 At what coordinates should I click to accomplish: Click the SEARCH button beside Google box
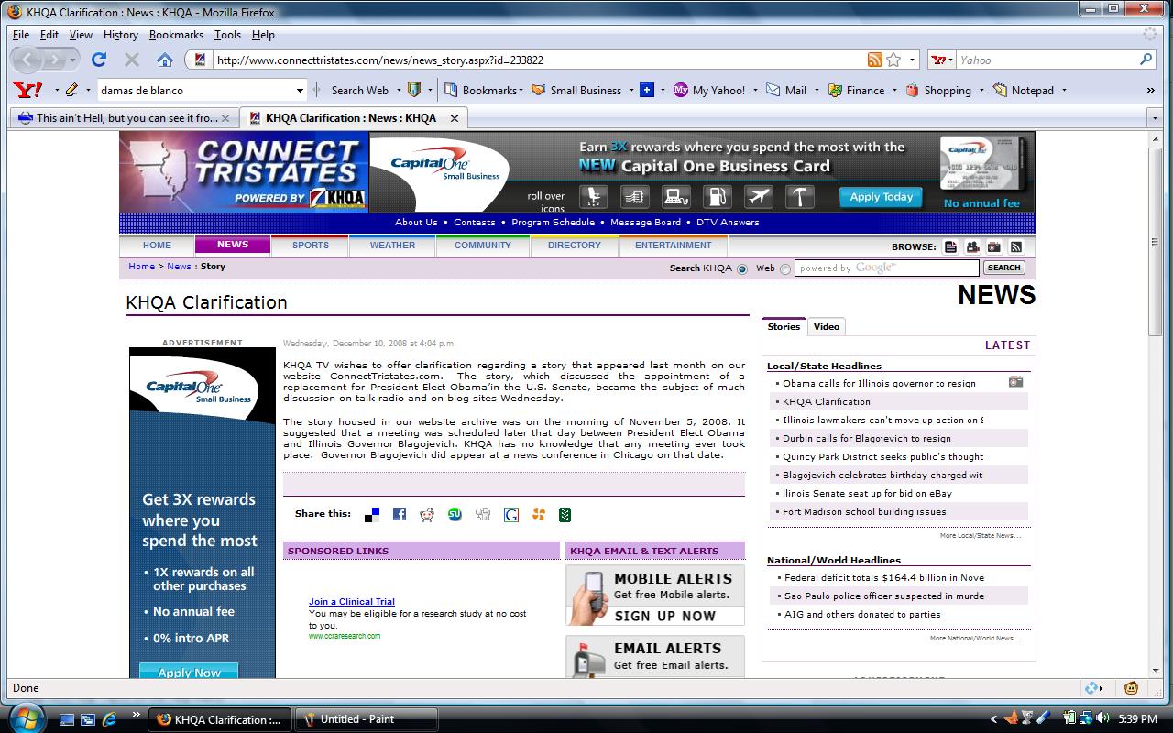pos(1003,268)
